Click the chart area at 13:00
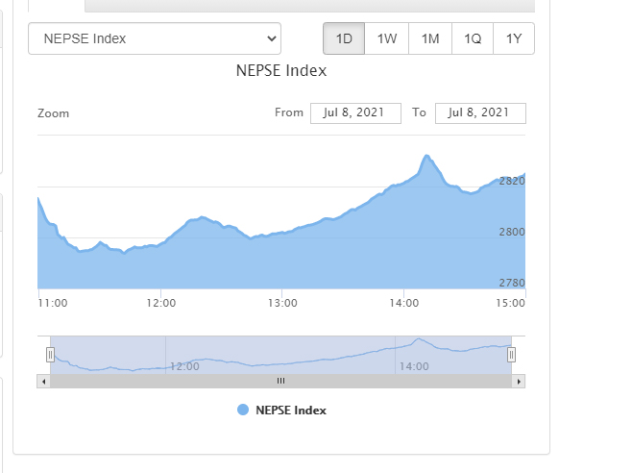This screenshot has width=632, height=473. [x=281, y=260]
